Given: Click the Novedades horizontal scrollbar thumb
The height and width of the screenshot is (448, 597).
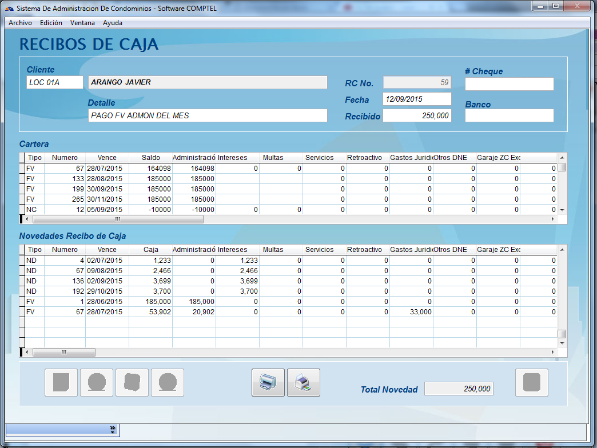Looking at the screenshot, I should [64, 353].
